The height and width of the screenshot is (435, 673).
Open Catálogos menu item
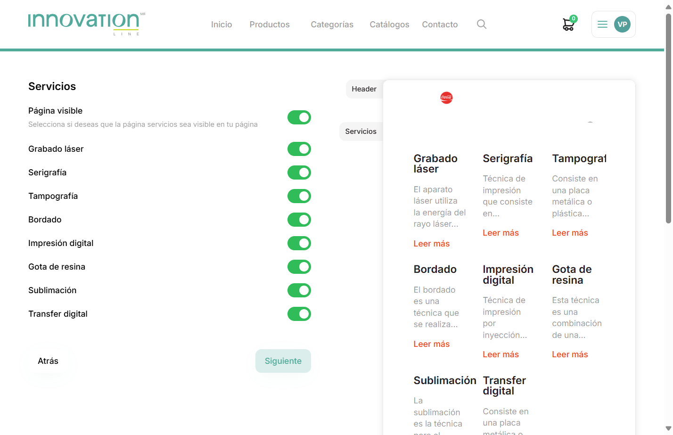point(389,25)
